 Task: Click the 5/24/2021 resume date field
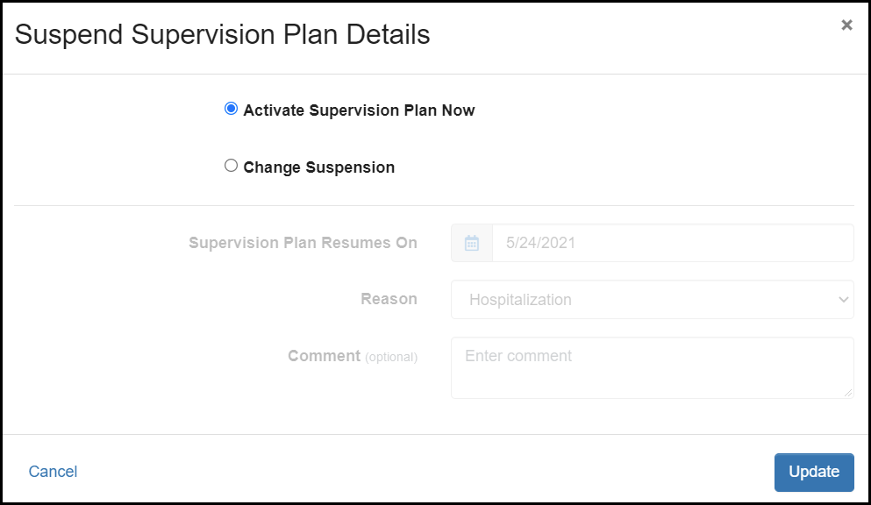coord(672,243)
